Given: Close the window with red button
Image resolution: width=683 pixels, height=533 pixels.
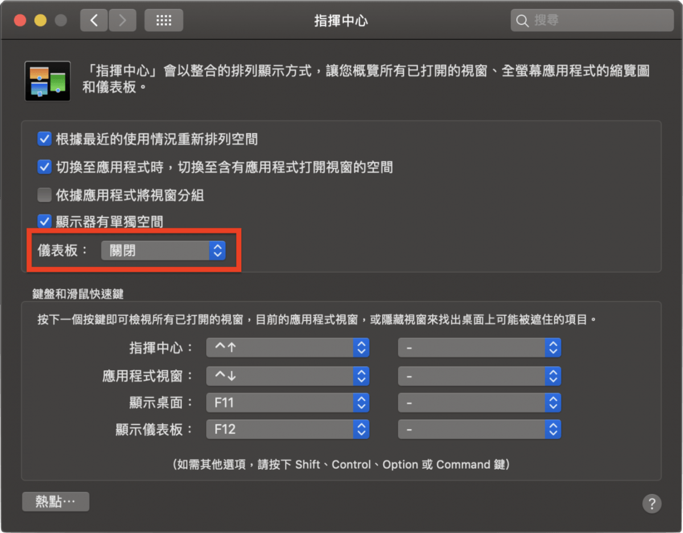Looking at the screenshot, I should coord(20,20).
